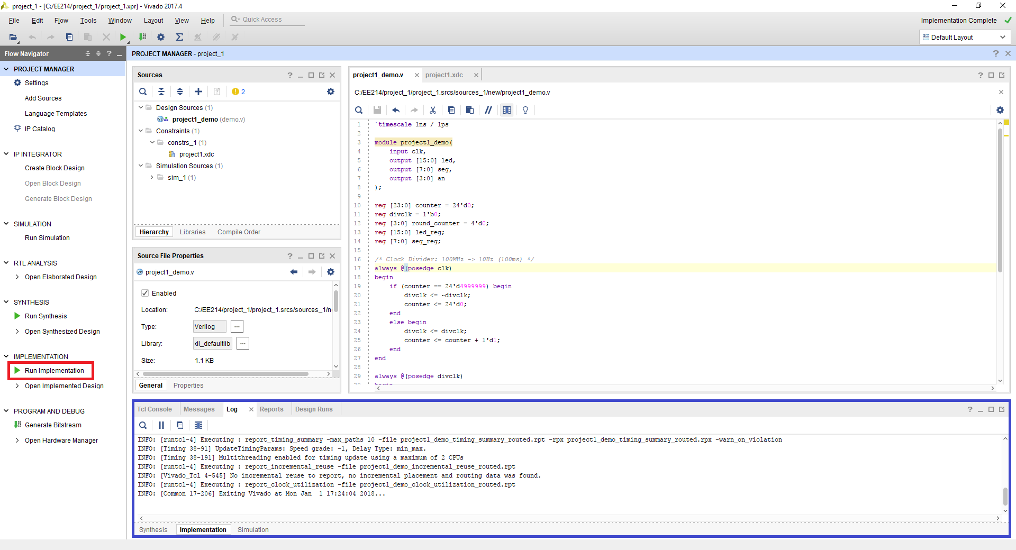Viewport: 1016px width, 550px height.
Task: Pause log output in Log panel
Action: pyautogui.click(x=161, y=425)
